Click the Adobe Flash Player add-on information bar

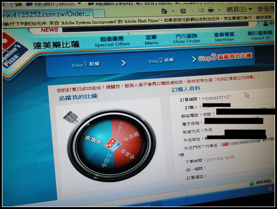point(138,21)
